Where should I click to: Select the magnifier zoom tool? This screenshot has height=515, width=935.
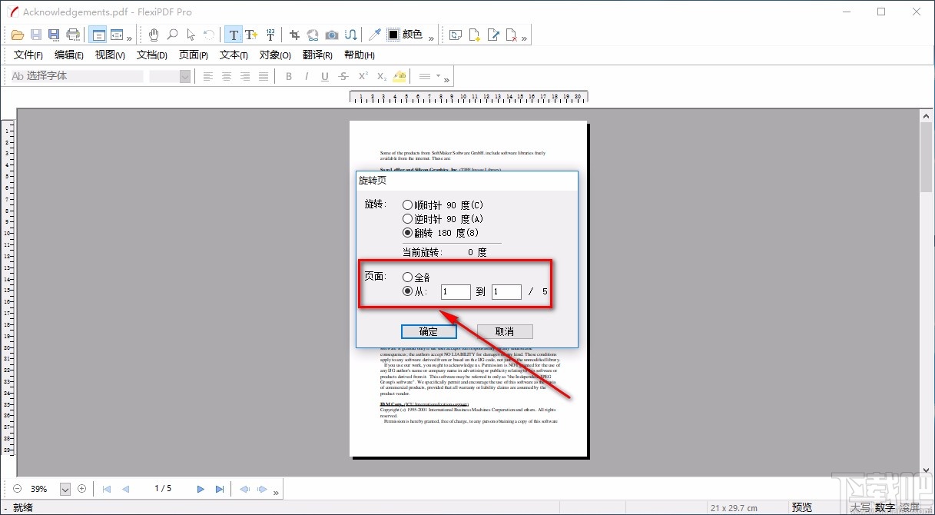173,35
